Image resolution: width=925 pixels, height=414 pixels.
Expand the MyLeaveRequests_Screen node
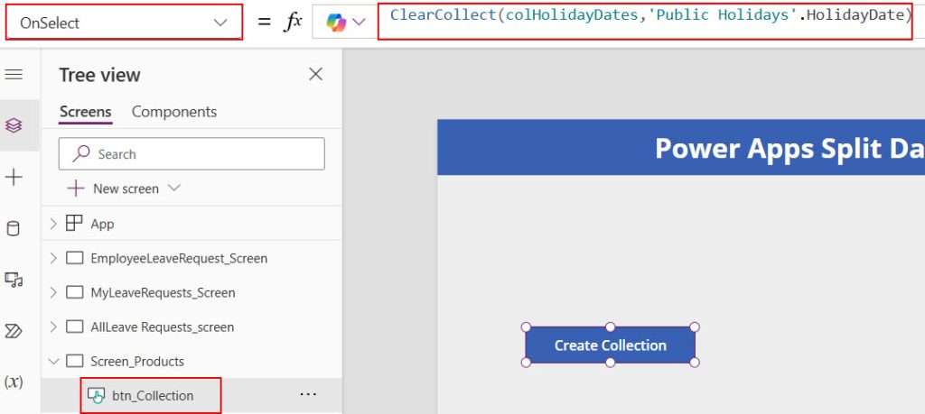click(x=53, y=292)
